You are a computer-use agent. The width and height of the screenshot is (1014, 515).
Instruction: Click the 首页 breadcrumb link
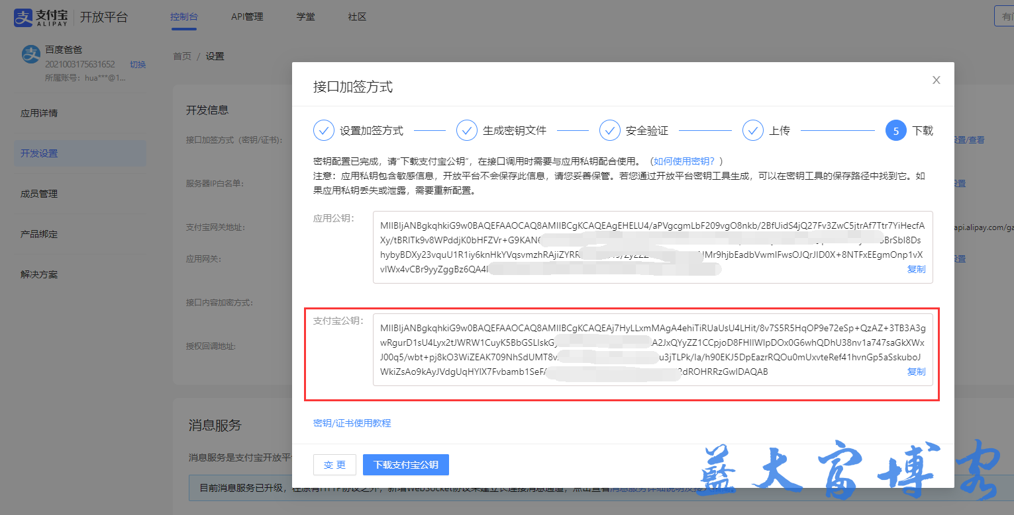pos(182,56)
